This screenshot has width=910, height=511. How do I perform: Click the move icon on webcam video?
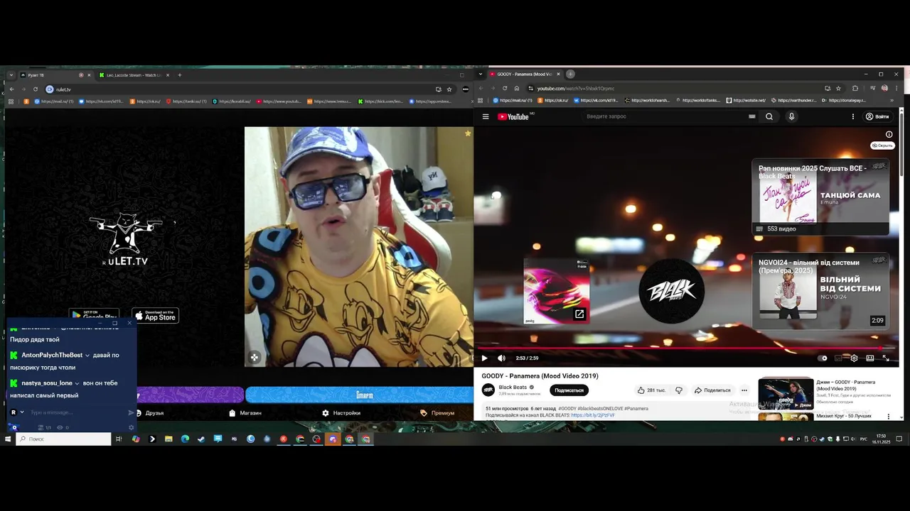click(x=255, y=358)
